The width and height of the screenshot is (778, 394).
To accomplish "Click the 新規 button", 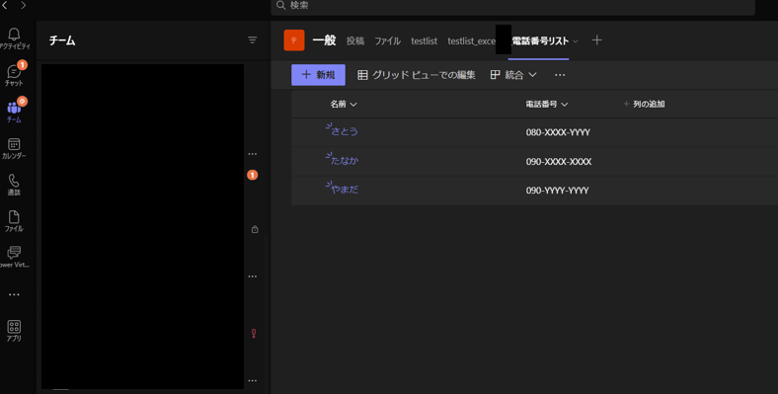I will (319, 75).
